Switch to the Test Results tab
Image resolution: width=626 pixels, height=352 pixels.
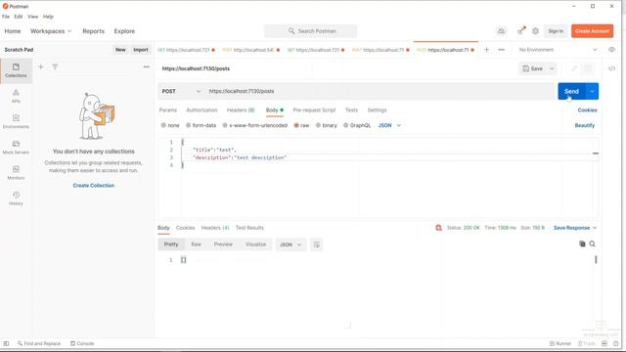[x=249, y=228]
